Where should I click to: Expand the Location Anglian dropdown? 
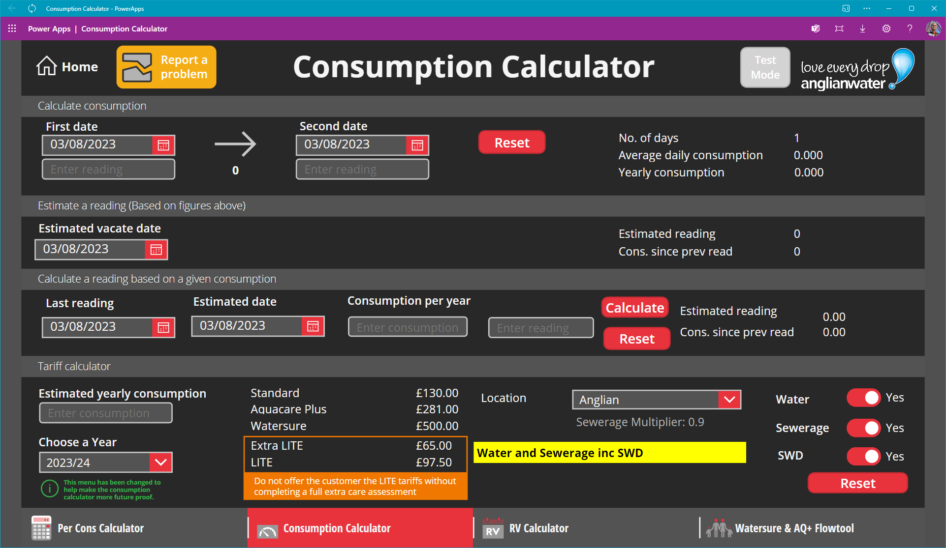click(729, 400)
